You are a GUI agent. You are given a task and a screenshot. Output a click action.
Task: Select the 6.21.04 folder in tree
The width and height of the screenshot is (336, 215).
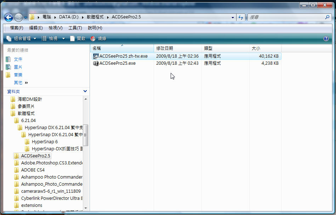[28, 121]
